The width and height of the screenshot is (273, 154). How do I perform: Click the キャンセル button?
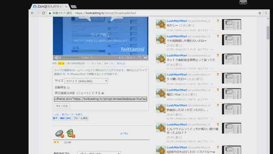click(x=62, y=106)
